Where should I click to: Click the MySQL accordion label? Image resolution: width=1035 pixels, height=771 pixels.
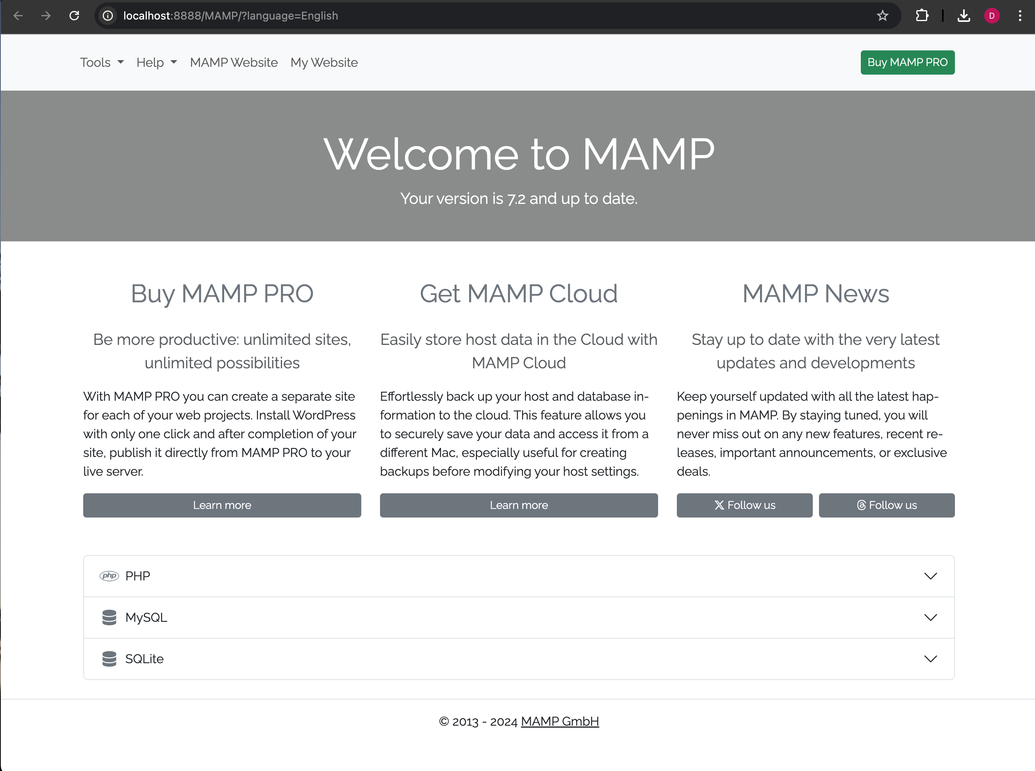[x=146, y=618]
